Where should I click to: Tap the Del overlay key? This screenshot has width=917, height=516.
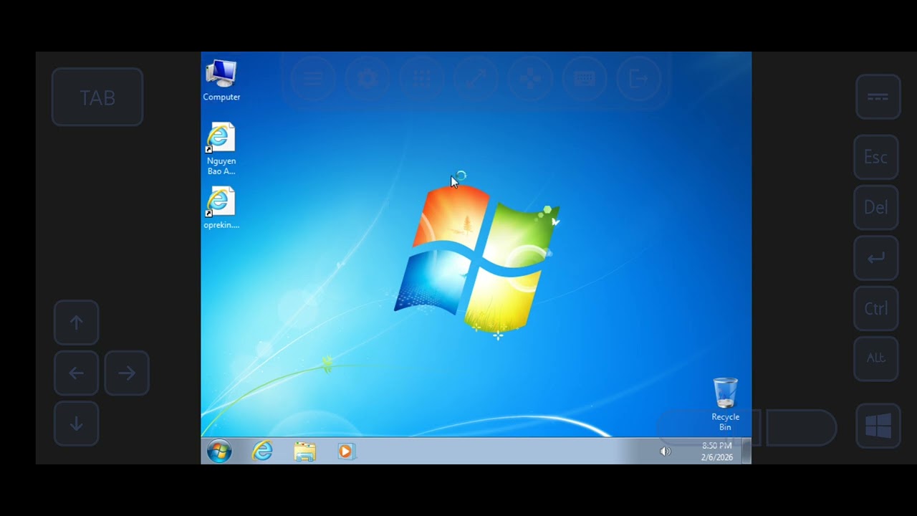point(876,207)
